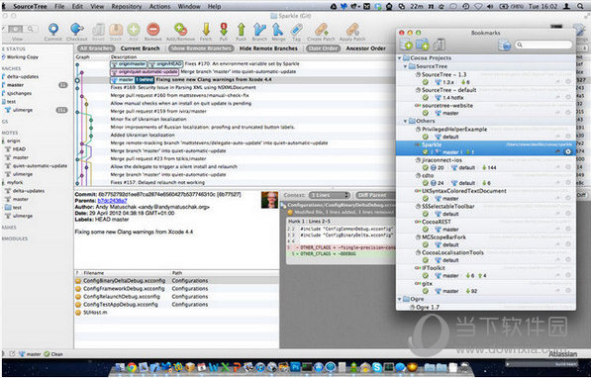Collapse the Others folder in Bookmarks
Viewport: 591px width, 378px height.
coord(406,121)
